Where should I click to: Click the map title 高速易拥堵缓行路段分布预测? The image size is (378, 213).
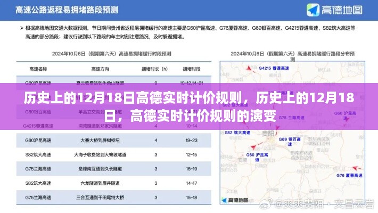pyautogui.click(x=292, y=56)
